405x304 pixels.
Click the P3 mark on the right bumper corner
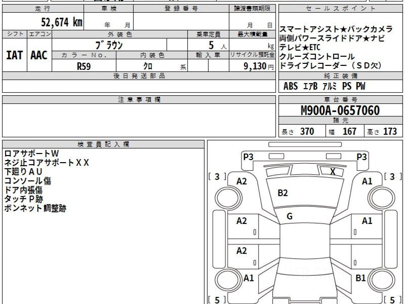tap(362, 157)
